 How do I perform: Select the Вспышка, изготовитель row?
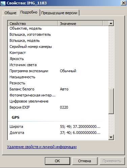[x=58, y=34]
